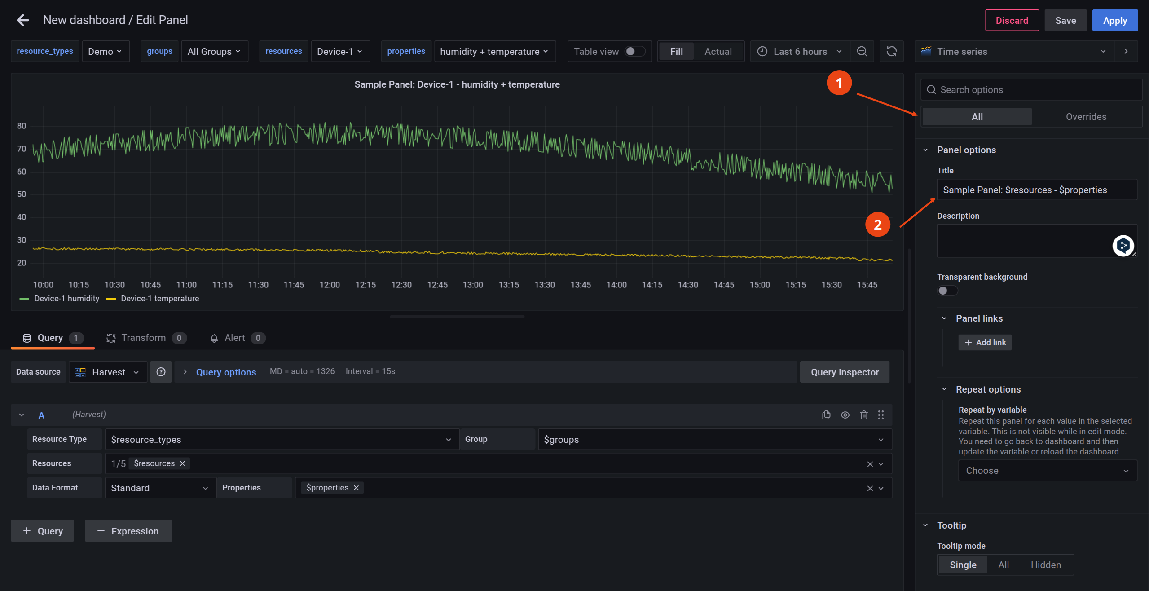Image resolution: width=1149 pixels, height=591 pixels.
Task: Switch to the Transform tab
Action: pos(144,338)
